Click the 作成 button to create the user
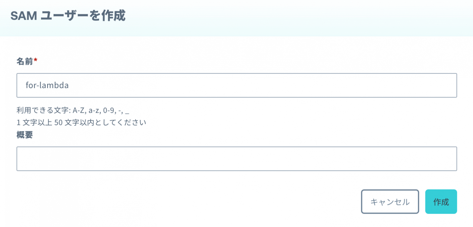 click(441, 202)
